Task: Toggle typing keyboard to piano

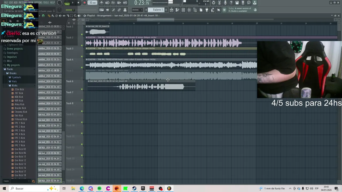Action: (x=102, y=10)
